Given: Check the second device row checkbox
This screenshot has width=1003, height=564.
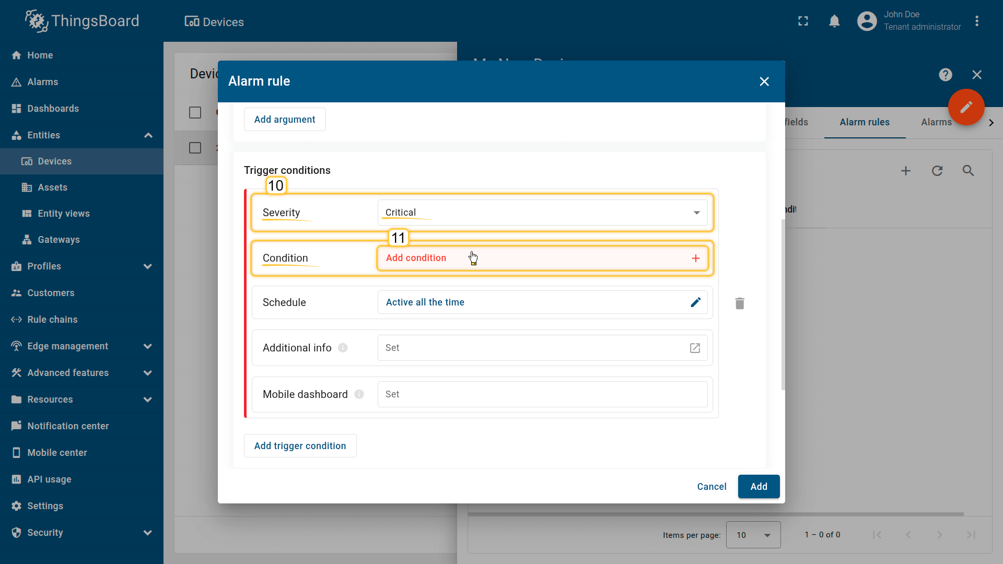Looking at the screenshot, I should click(x=195, y=148).
